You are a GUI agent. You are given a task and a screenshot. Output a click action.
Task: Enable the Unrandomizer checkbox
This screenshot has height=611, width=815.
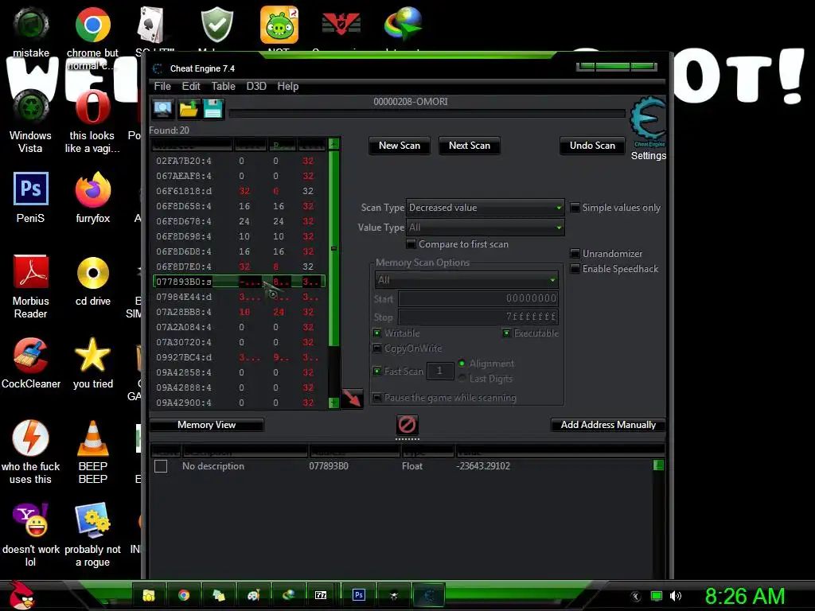(575, 254)
